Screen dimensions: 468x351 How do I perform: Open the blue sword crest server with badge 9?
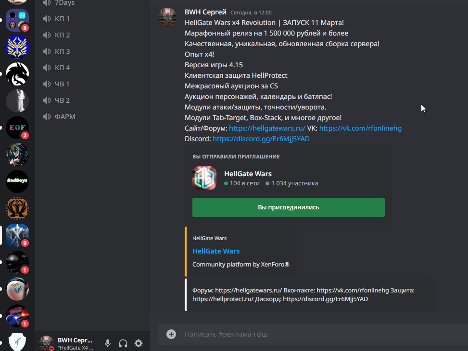coord(17,235)
